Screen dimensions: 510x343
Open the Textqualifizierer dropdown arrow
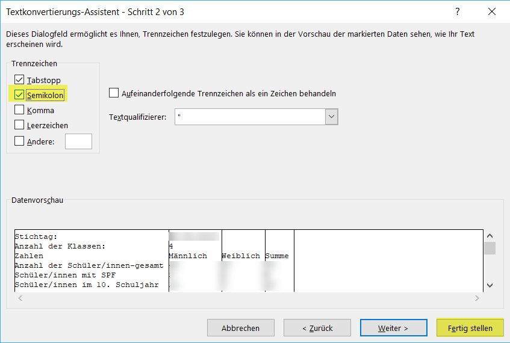(x=331, y=117)
